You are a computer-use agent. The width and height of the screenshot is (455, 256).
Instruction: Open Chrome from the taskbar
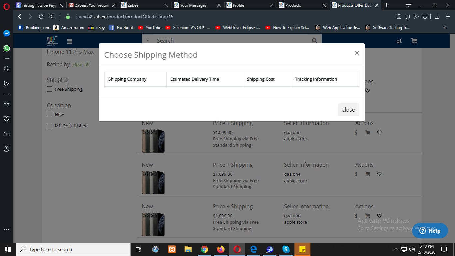click(205, 249)
